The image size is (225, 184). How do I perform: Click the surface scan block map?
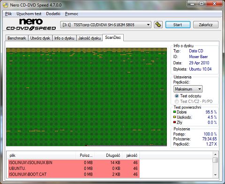[x=86, y=97]
